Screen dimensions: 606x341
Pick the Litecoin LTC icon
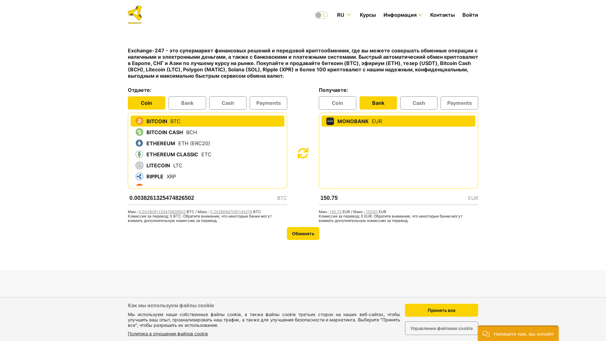tap(139, 165)
